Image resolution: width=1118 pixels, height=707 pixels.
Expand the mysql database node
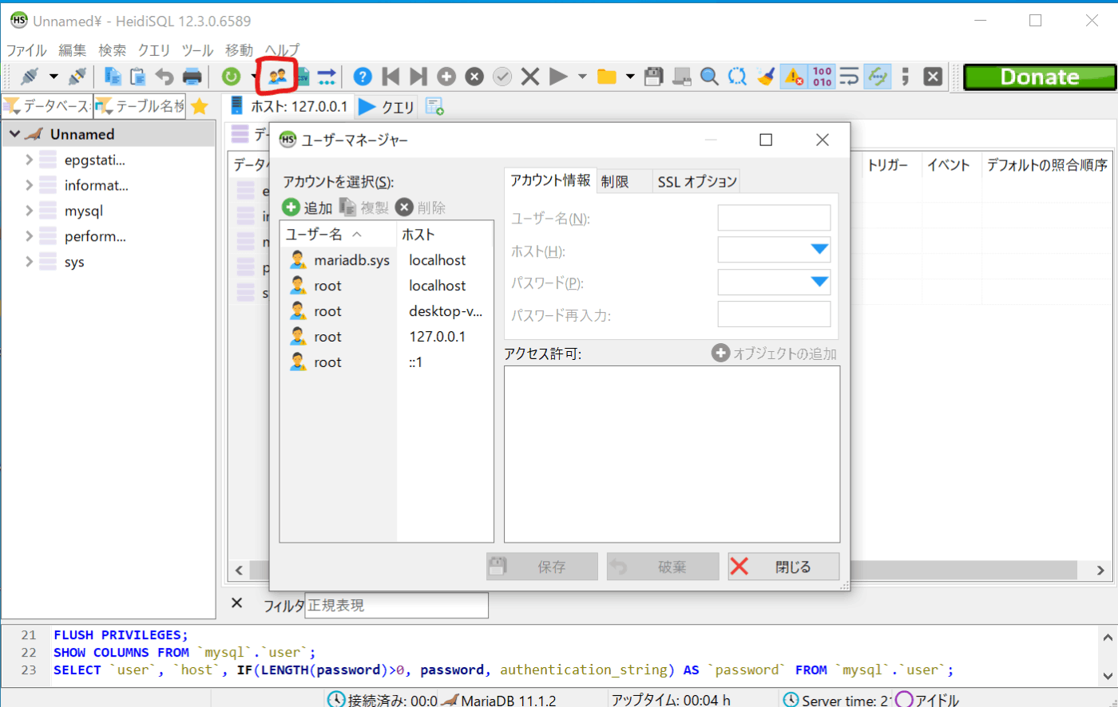(29, 211)
